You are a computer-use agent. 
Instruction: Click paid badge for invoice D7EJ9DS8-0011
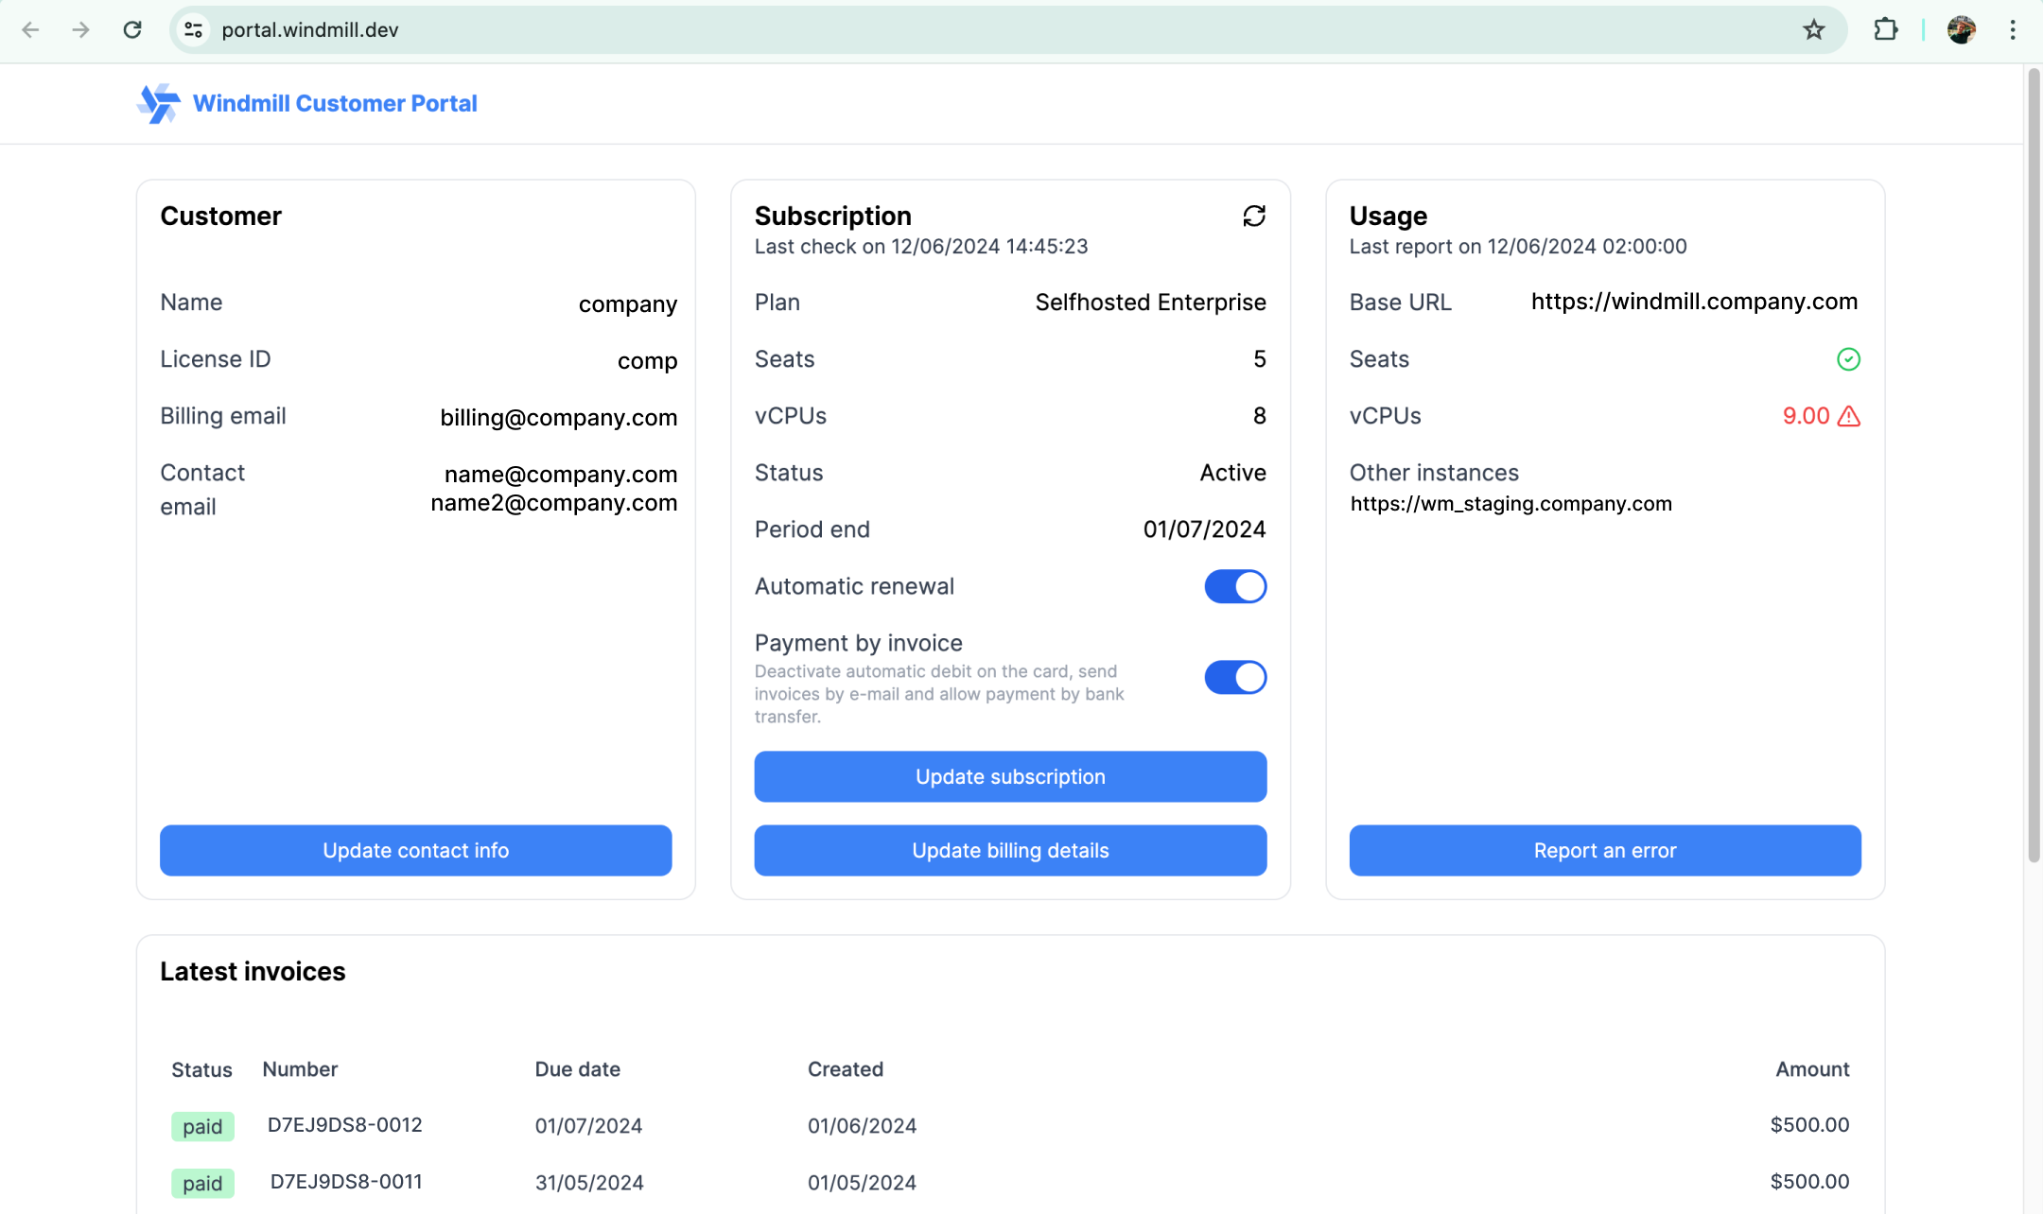click(202, 1183)
